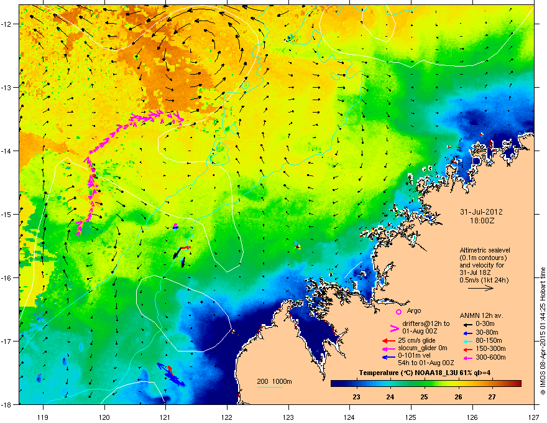
Task: Click the 80-150m depth label
Action: pos(489,340)
